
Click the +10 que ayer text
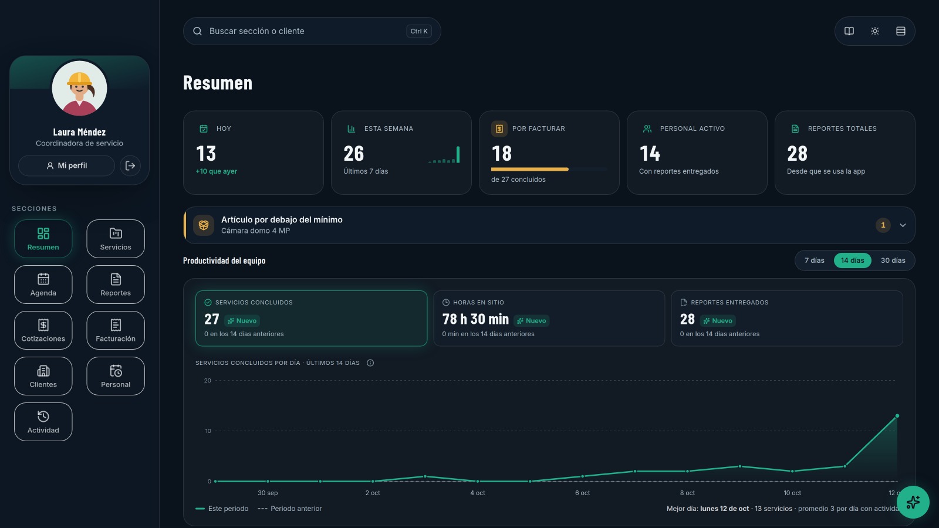click(x=216, y=171)
